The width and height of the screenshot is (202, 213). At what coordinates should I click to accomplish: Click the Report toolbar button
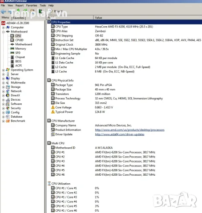coord(56,11)
